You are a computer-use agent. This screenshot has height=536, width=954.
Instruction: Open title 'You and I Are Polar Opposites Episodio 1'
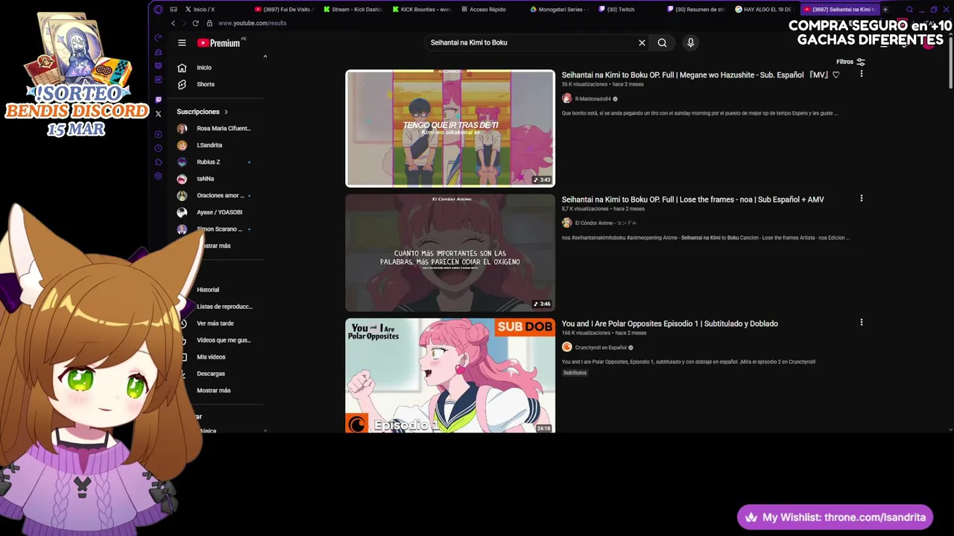tap(669, 324)
